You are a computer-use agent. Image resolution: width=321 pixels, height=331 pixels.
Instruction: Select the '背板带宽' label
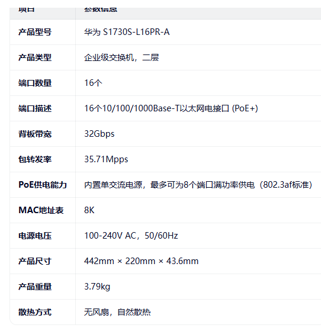pyautogui.click(x=35, y=134)
